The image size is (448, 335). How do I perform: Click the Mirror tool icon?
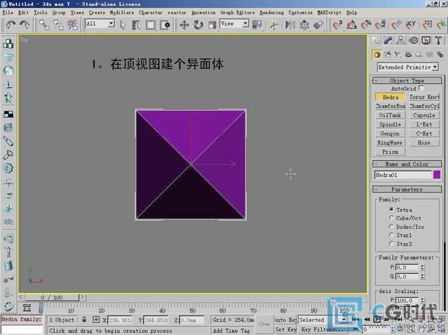[x=289, y=25]
